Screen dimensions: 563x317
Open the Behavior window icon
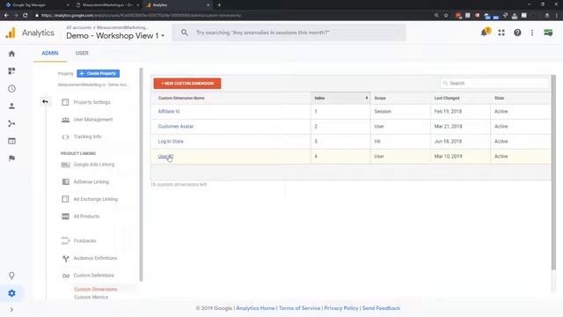pos(11,141)
